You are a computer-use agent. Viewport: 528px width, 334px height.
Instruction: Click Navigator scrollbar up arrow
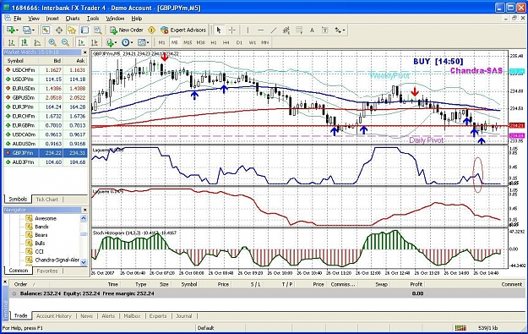(x=84, y=218)
